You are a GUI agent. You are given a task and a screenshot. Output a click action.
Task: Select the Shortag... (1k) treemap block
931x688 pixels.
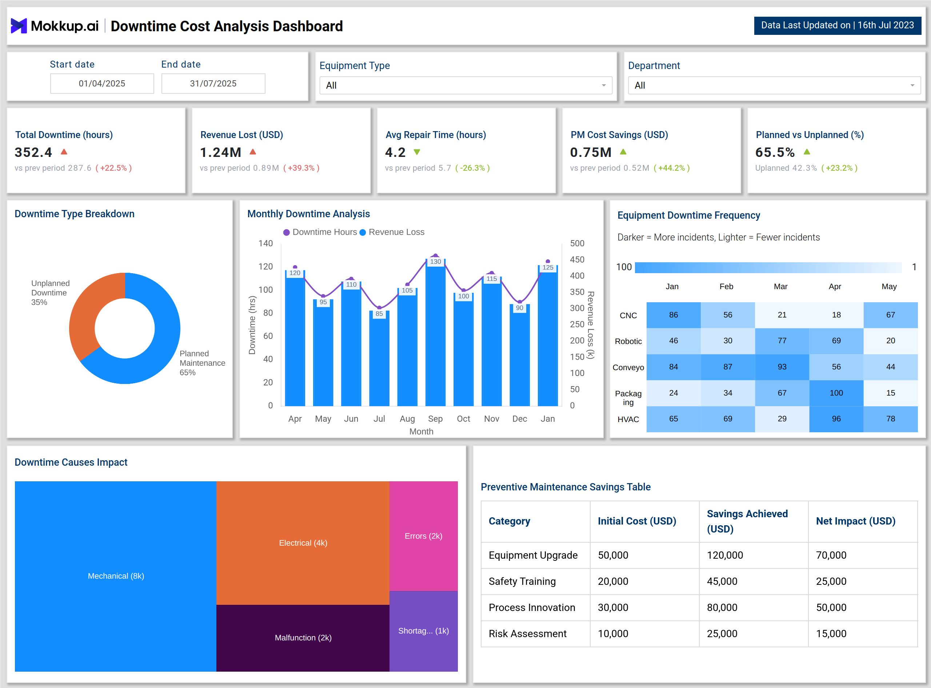coord(424,631)
